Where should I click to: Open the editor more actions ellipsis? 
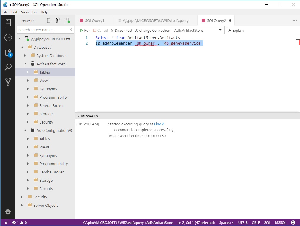click(295, 20)
